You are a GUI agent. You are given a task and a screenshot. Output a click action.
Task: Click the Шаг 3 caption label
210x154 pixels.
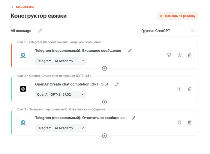click(61, 109)
